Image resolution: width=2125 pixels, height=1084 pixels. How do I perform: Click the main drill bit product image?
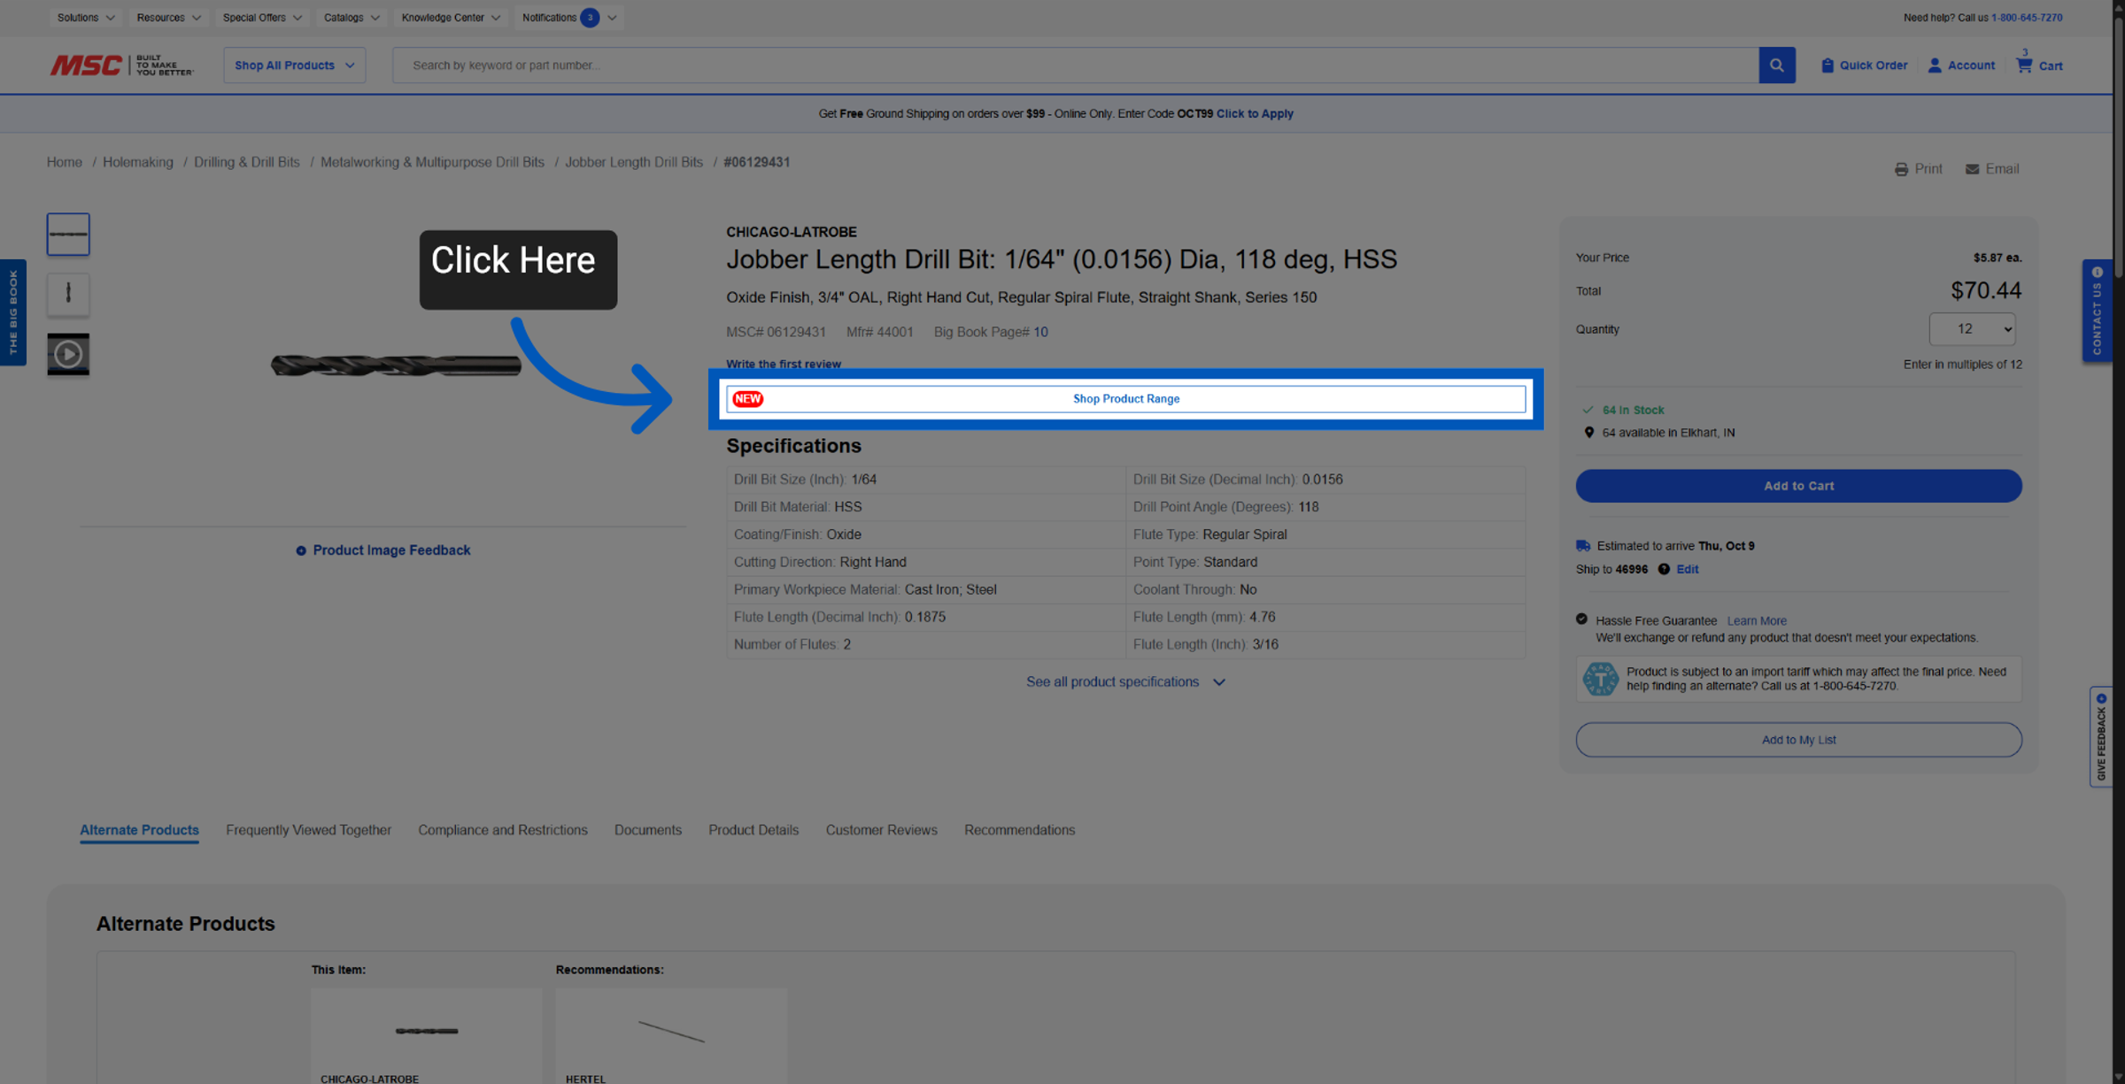(396, 365)
